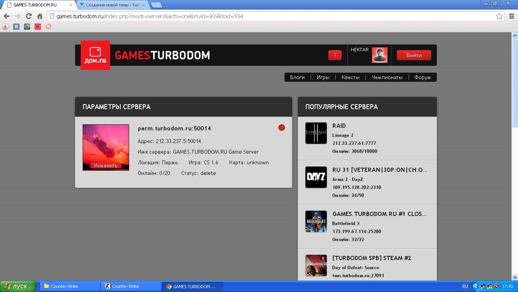Open the Игры menu item

coord(323,77)
